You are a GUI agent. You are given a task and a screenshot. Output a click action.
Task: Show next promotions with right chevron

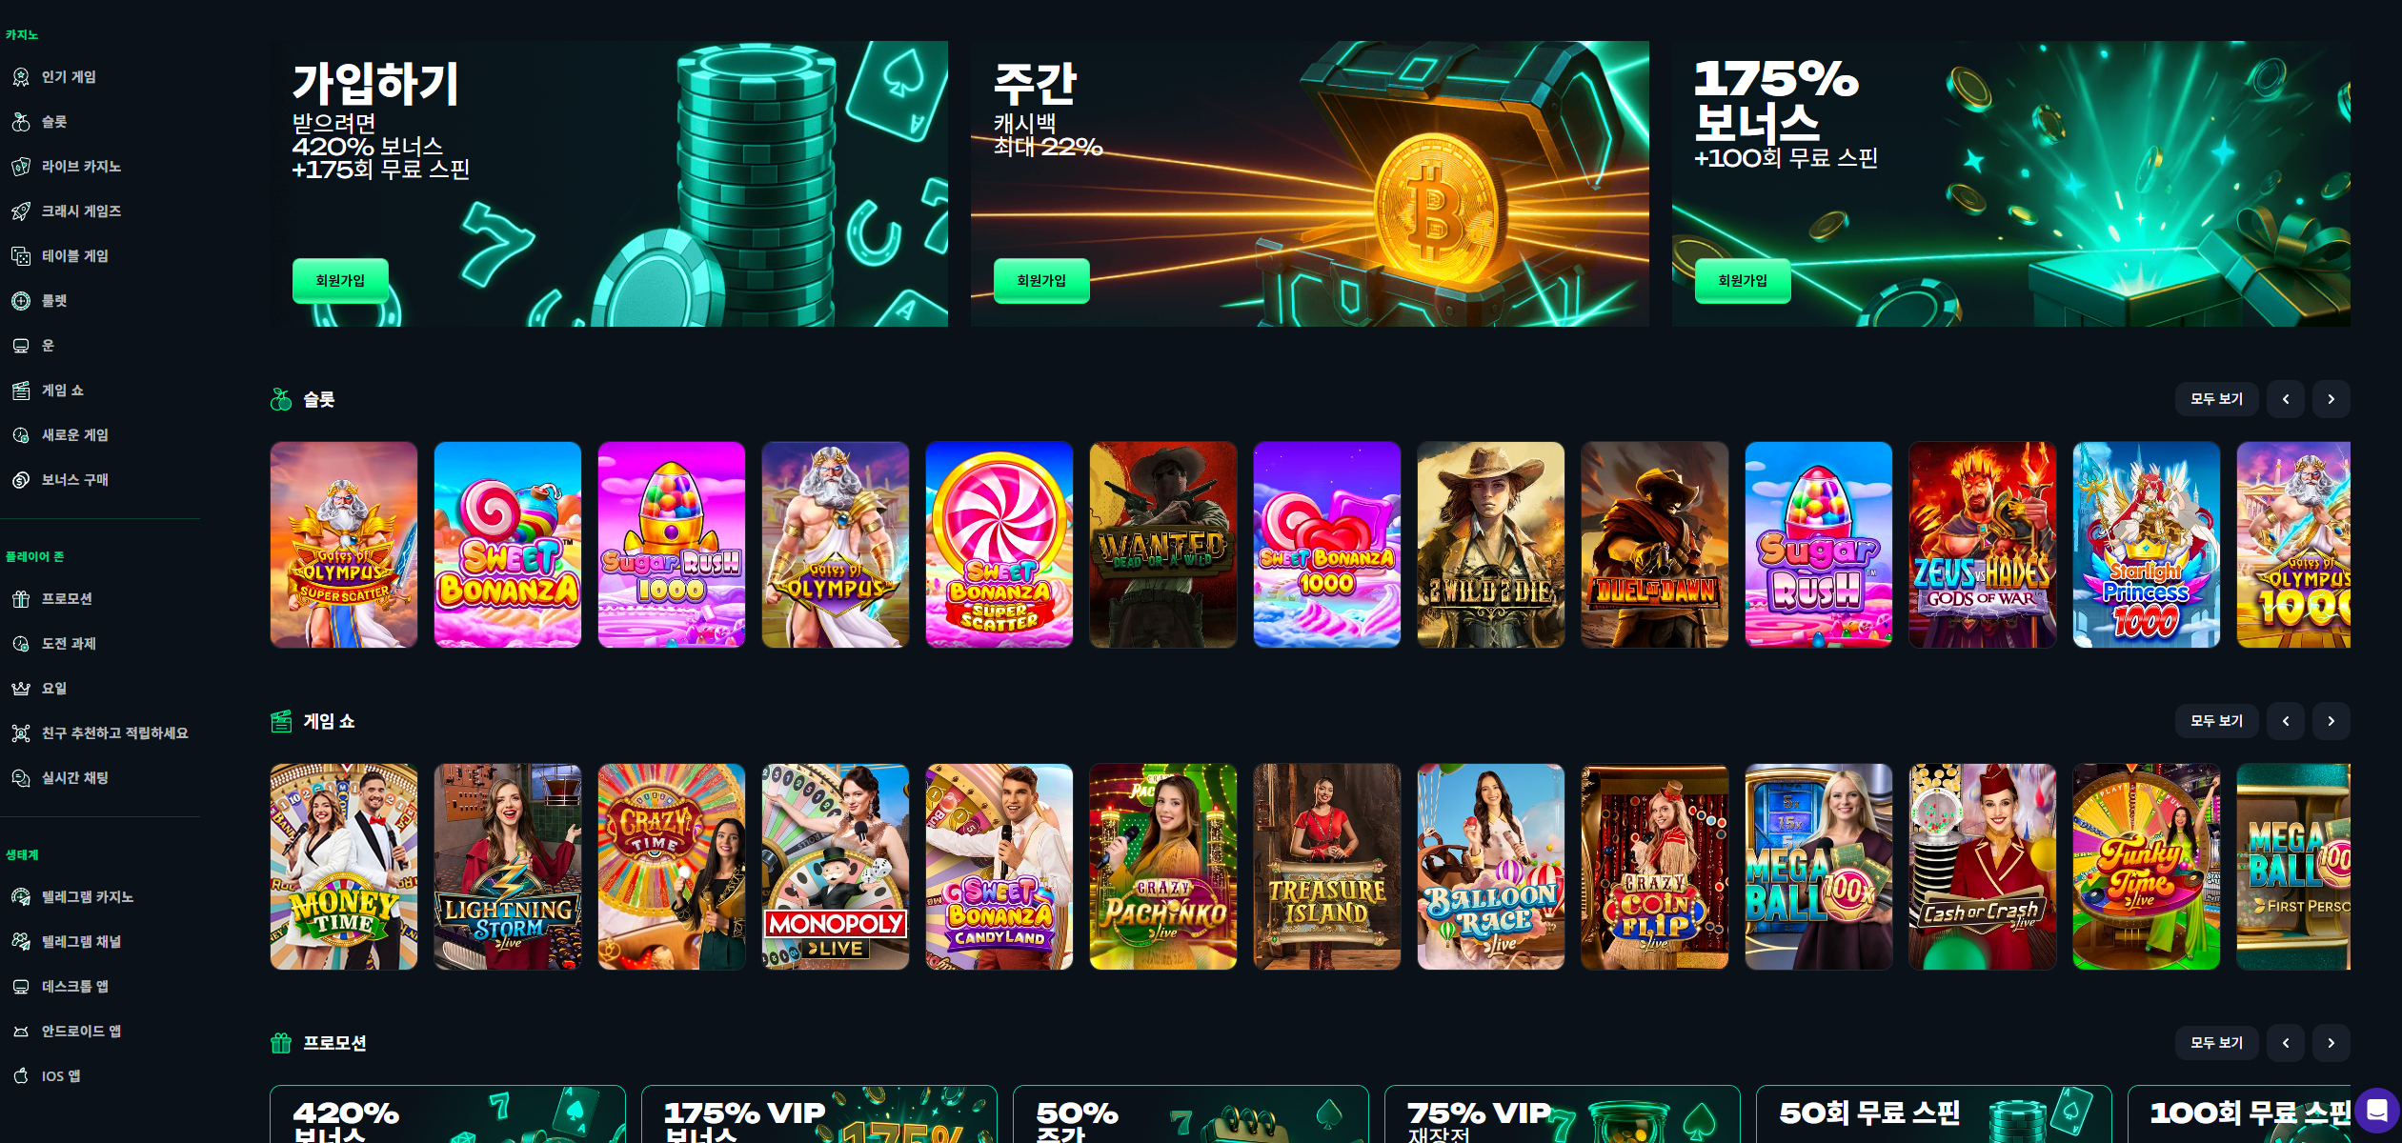[x=2331, y=1043]
